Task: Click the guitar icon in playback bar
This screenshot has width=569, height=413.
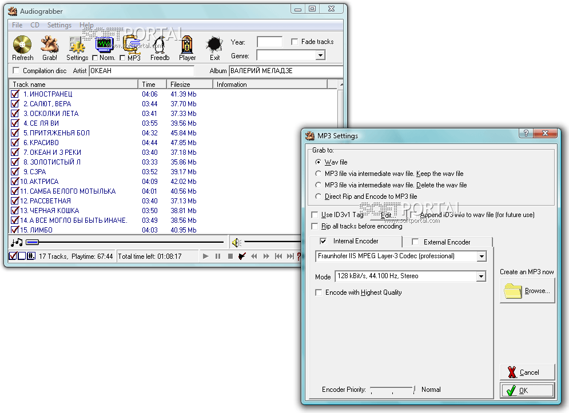Action: click(242, 256)
